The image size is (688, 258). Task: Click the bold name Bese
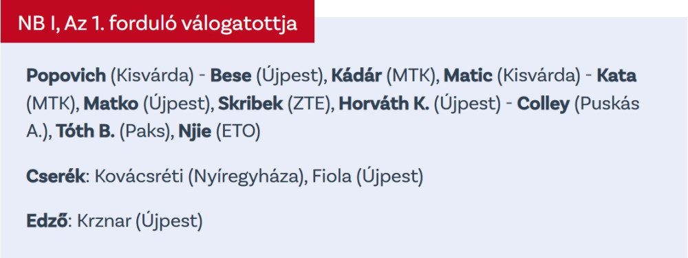[x=230, y=75]
